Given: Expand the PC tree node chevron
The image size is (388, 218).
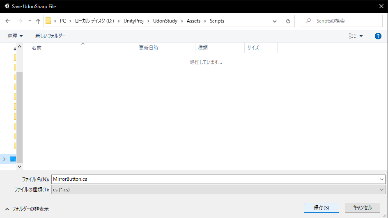Looking at the screenshot, I should click(x=4, y=159).
